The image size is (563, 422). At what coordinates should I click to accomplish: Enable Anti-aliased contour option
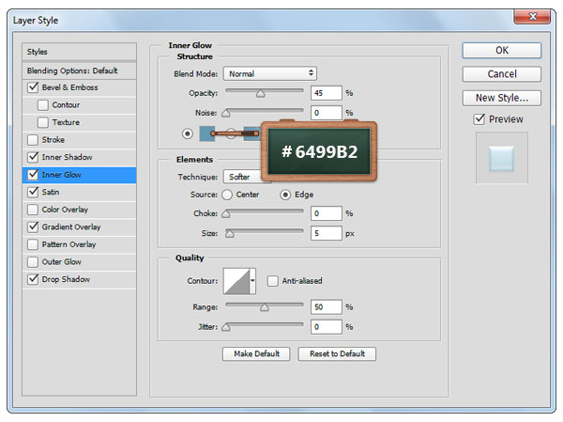(x=273, y=280)
